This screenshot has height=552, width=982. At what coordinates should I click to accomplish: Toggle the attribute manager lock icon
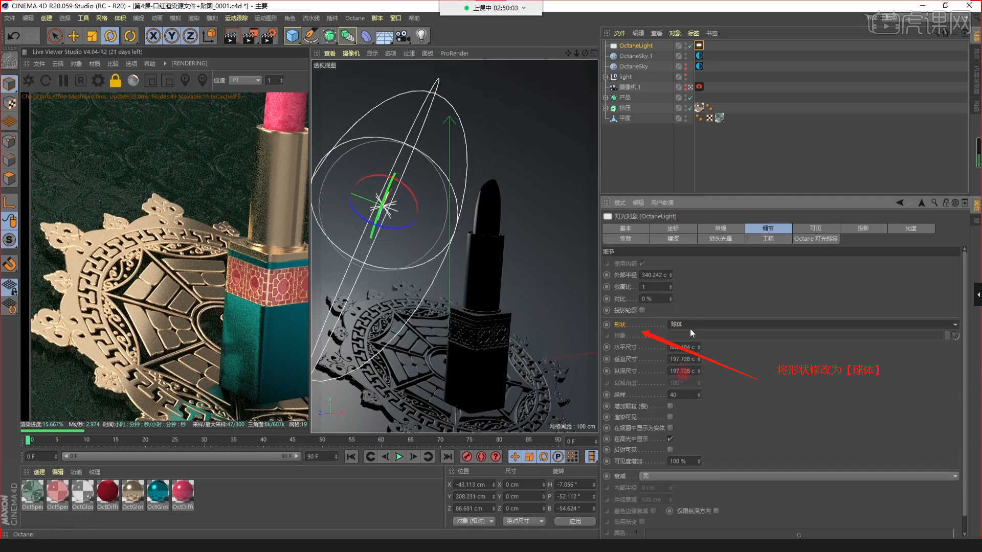pos(946,202)
